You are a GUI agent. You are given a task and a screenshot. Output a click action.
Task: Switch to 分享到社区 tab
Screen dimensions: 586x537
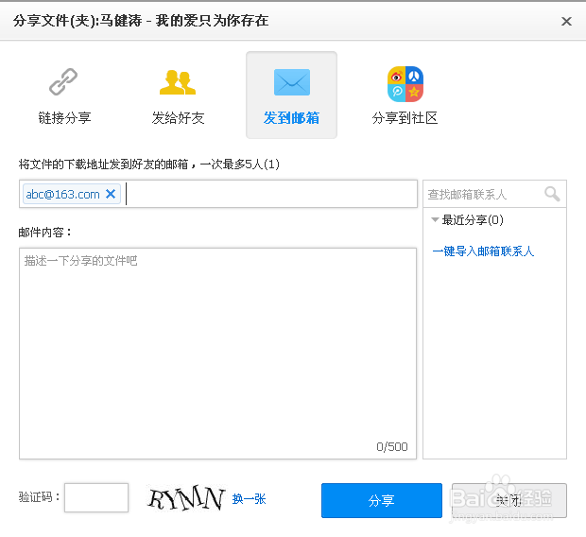pyautogui.click(x=405, y=95)
